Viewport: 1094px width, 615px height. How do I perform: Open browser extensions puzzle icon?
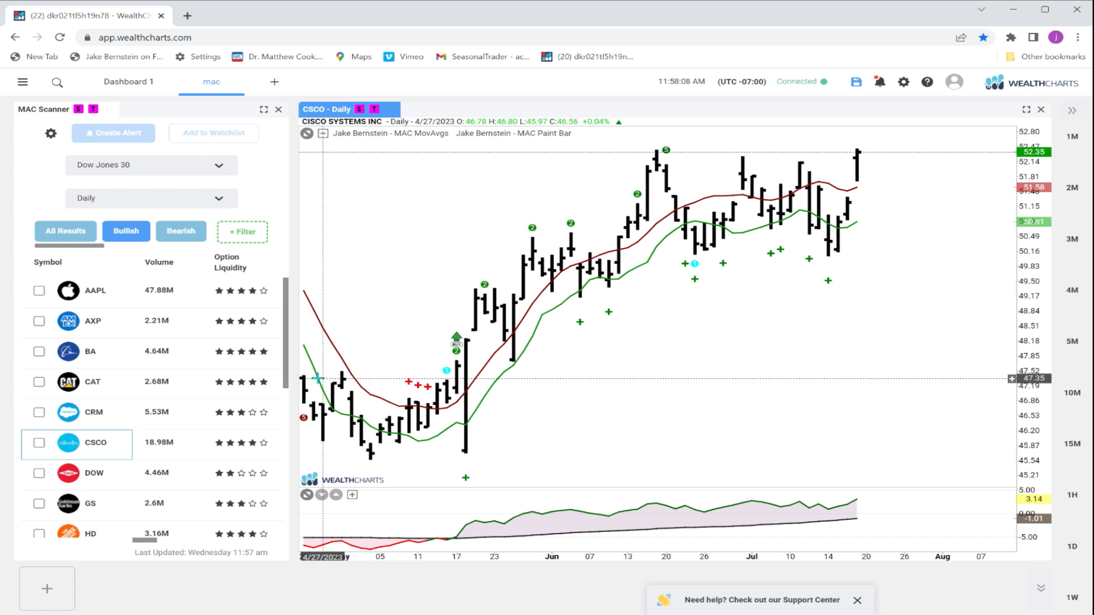point(1011,38)
